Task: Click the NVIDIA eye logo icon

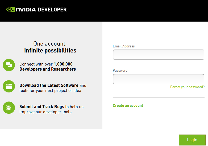Action: tap(10, 9)
